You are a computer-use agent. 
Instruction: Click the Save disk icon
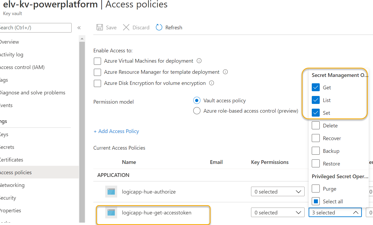(x=100, y=27)
